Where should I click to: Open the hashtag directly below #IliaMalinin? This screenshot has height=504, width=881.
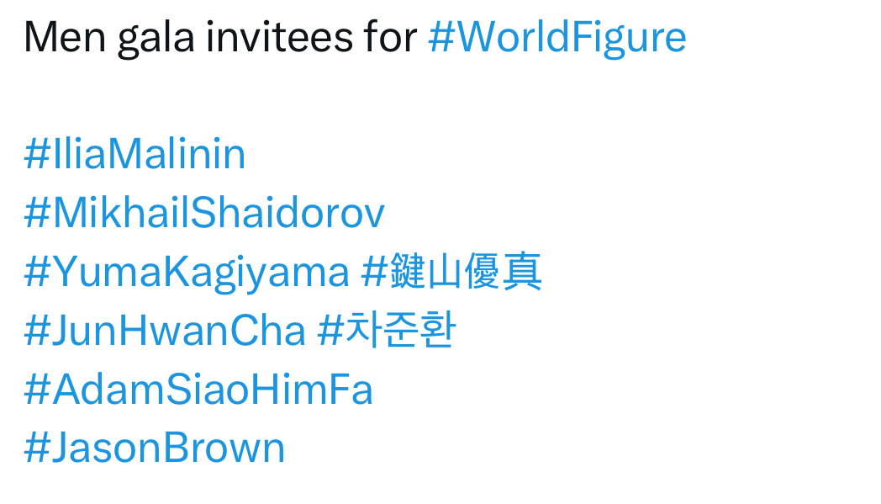(204, 214)
